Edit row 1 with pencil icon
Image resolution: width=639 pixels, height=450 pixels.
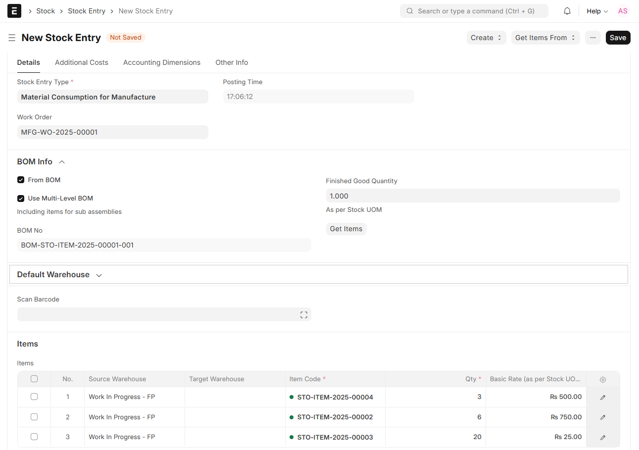point(602,397)
